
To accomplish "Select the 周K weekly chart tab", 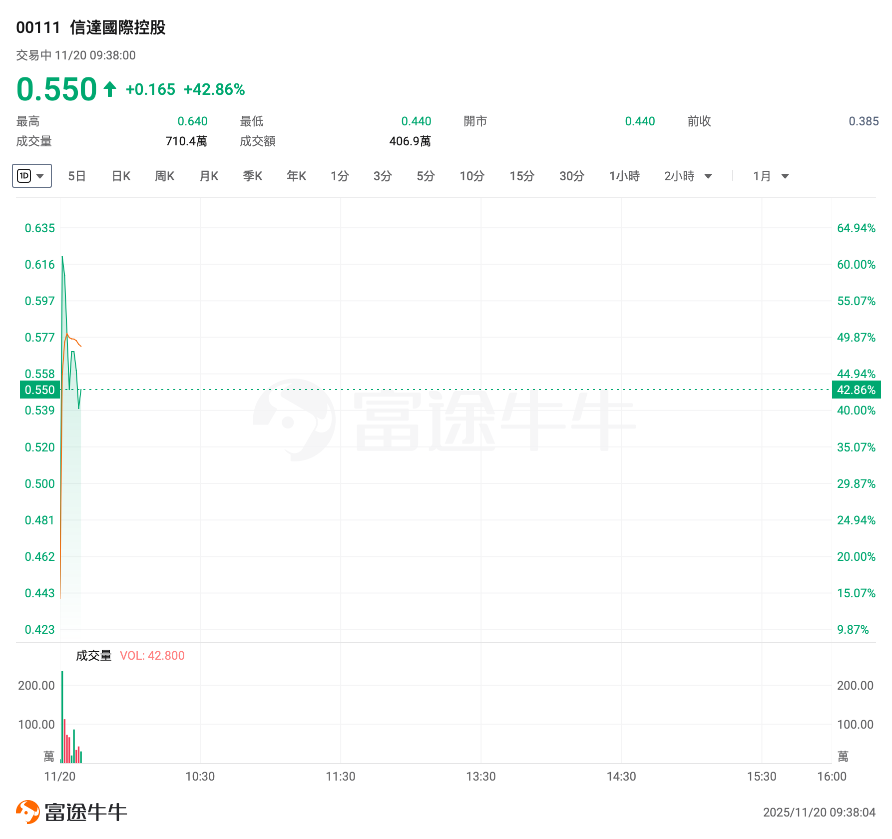I will click(164, 176).
